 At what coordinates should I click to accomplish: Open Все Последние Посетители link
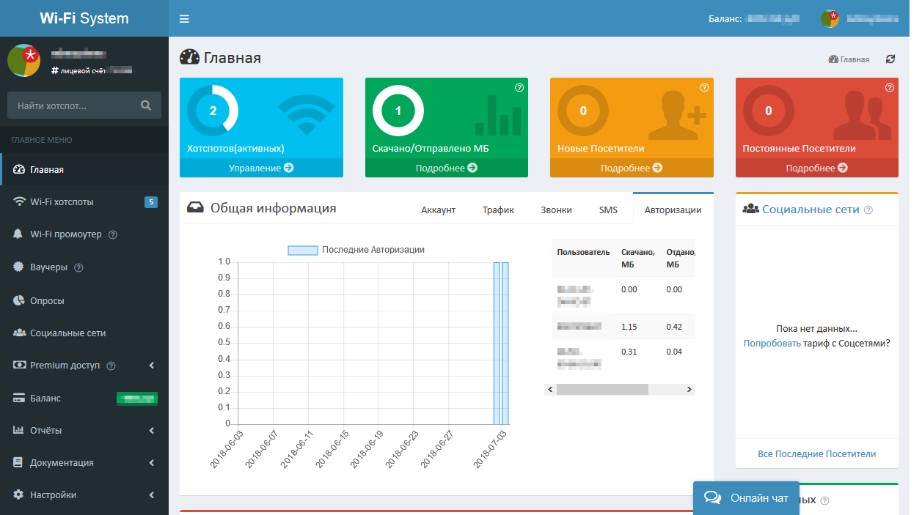point(816,454)
